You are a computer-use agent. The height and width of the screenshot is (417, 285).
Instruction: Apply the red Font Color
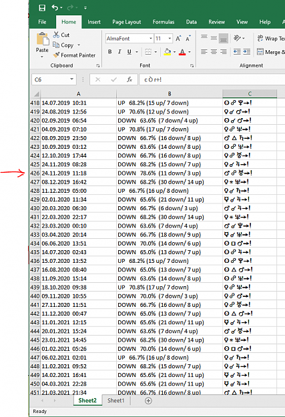click(x=182, y=51)
